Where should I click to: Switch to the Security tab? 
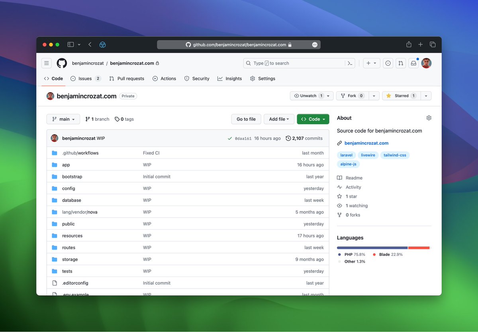(197, 79)
